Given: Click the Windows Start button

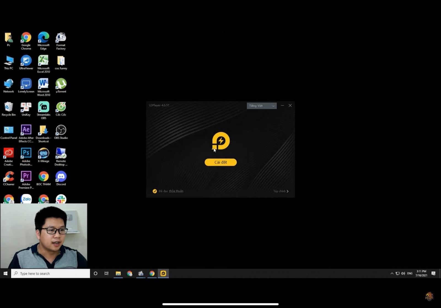Looking at the screenshot, I should click(5, 273).
